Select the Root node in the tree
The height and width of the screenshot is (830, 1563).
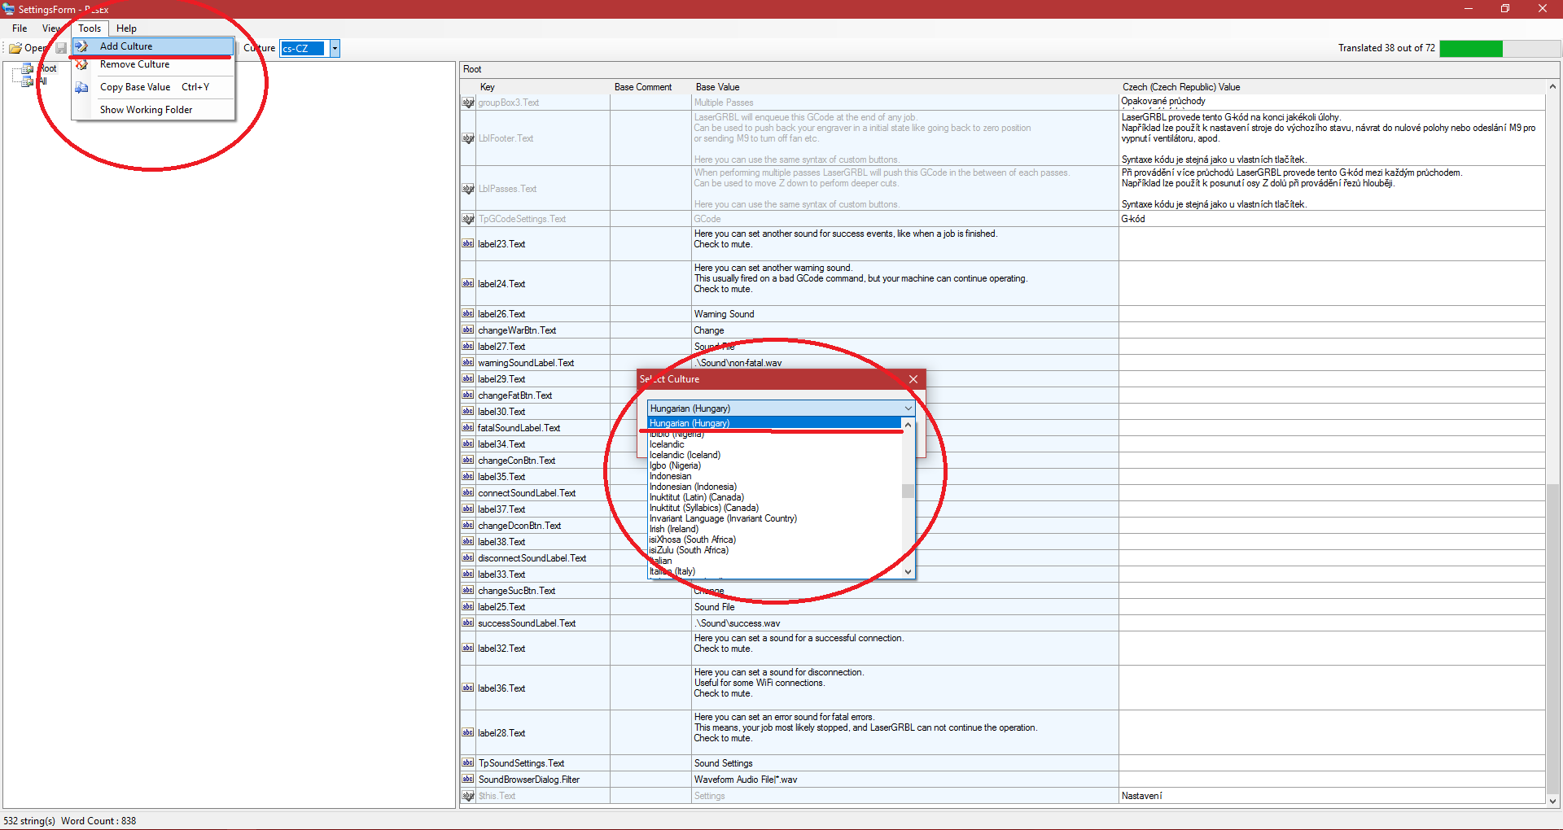pos(48,68)
